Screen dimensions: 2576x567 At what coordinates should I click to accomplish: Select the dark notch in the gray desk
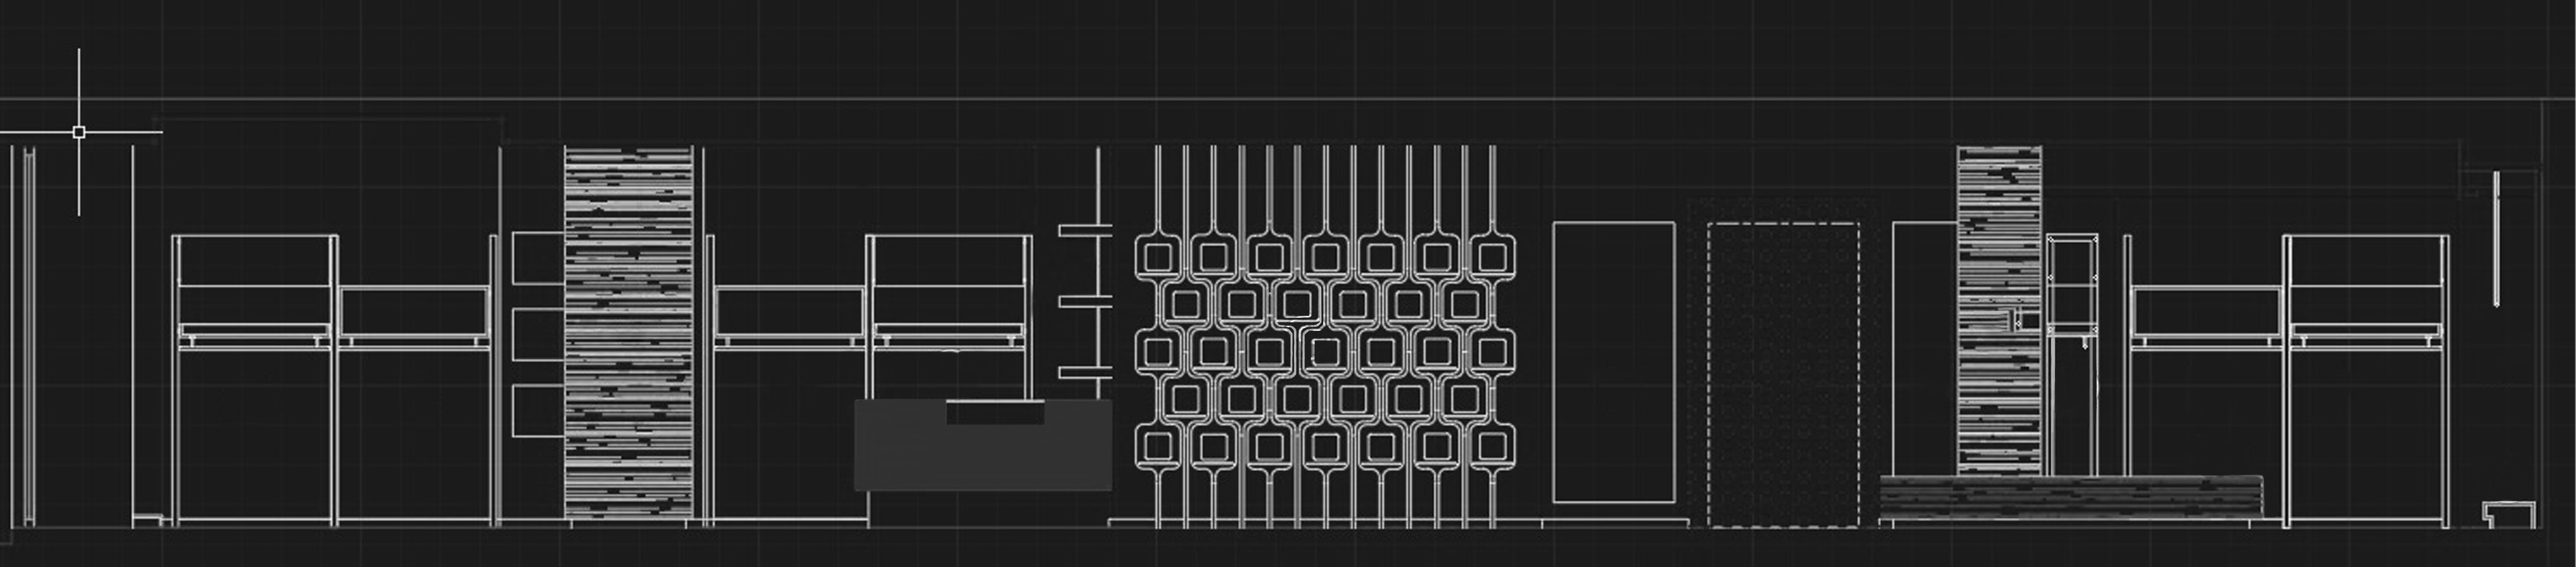995,411
